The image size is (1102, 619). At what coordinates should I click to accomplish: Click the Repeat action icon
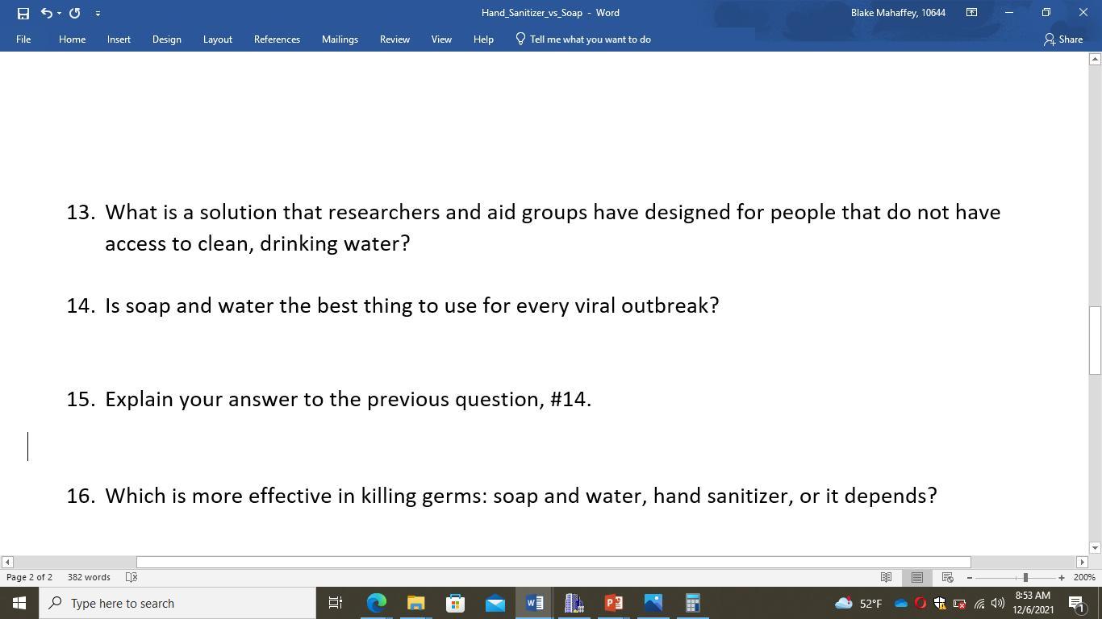[x=74, y=13]
